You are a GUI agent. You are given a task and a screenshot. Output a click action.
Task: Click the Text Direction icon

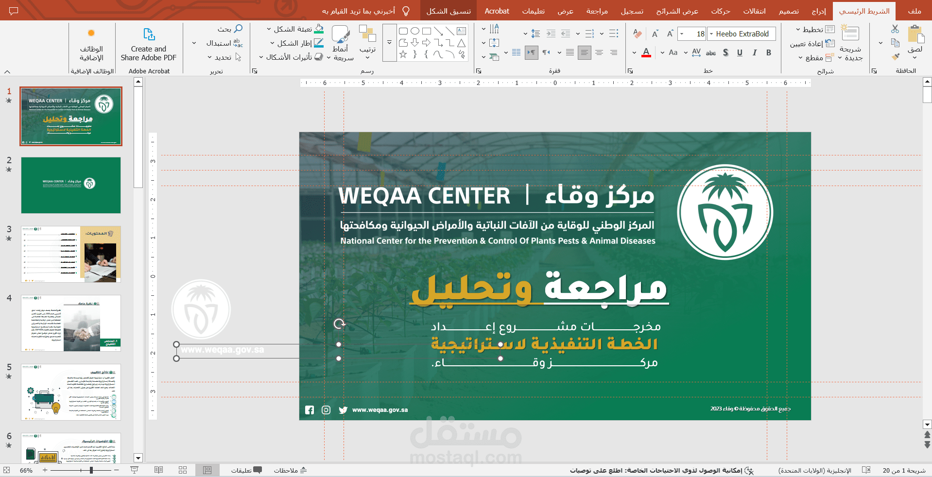coord(495,29)
